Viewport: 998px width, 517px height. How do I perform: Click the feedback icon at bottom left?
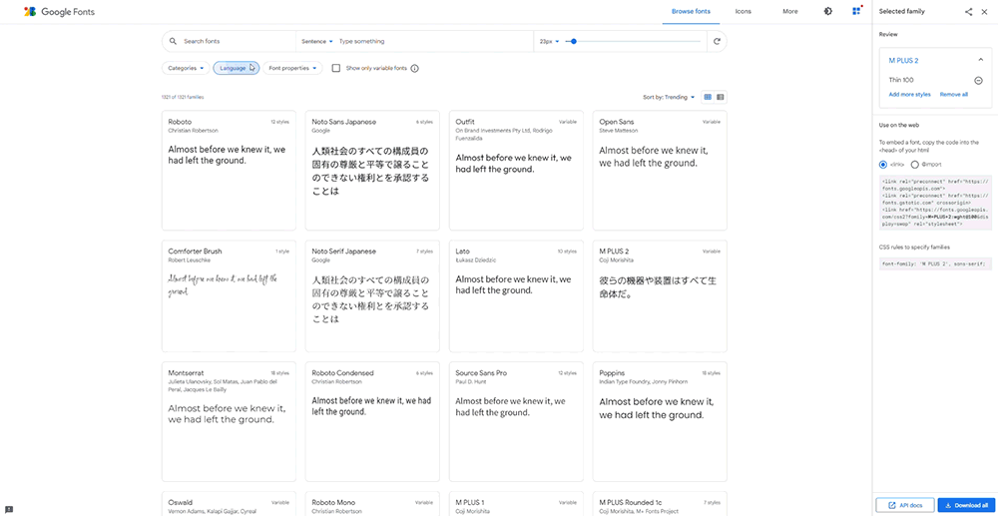[9, 510]
